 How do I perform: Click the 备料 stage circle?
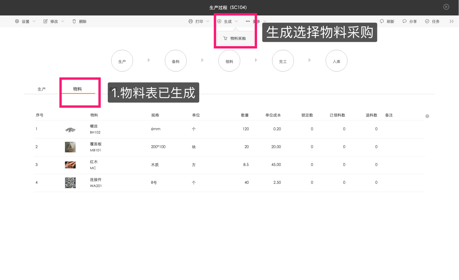[x=175, y=61]
